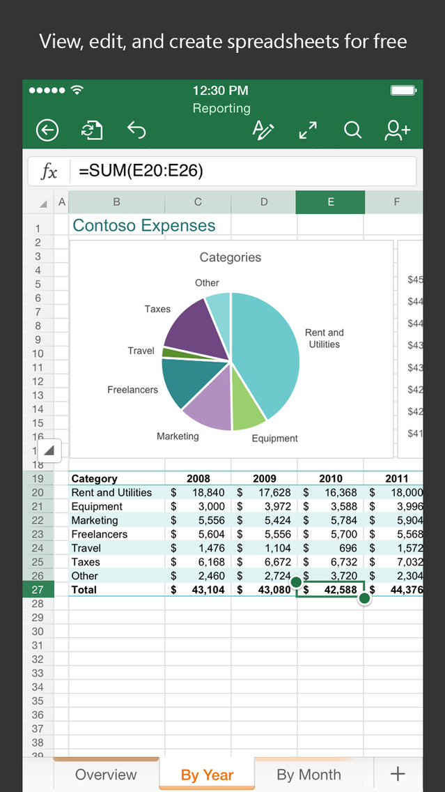Select the Equipment row label
Viewport: 445px width, 792px height.
[x=97, y=506]
